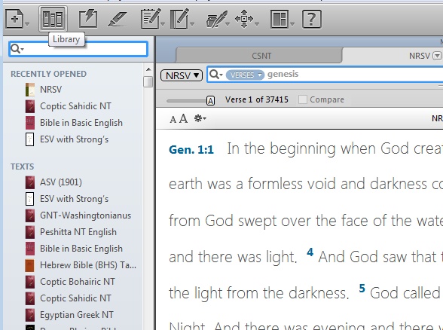Image resolution: width=443 pixels, height=330 pixels.
Task: Open the dropdown arrow beside the New icon
Action: coord(27,24)
